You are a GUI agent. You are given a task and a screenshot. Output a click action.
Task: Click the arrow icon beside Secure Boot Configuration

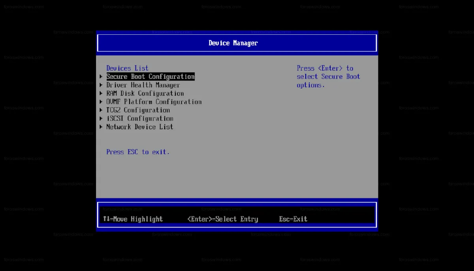click(x=101, y=76)
